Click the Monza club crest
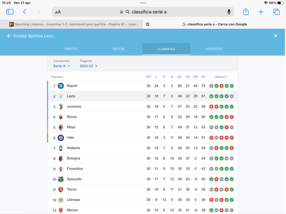The image size is (286, 214). click(x=61, y=210)
